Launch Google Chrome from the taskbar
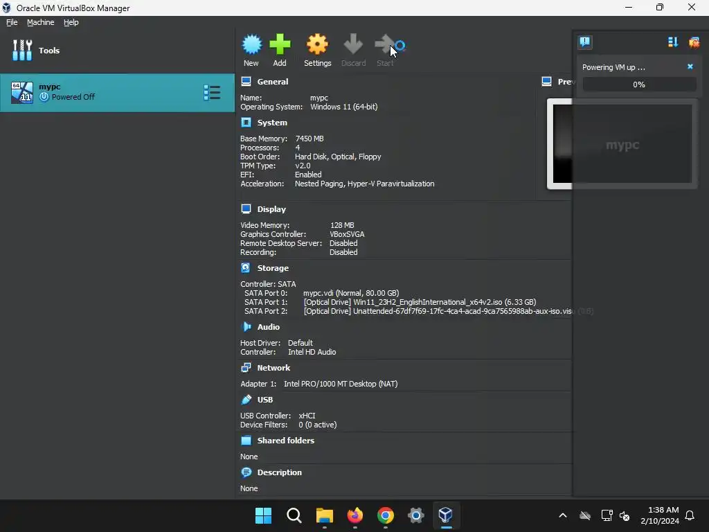 pos(385,515)
